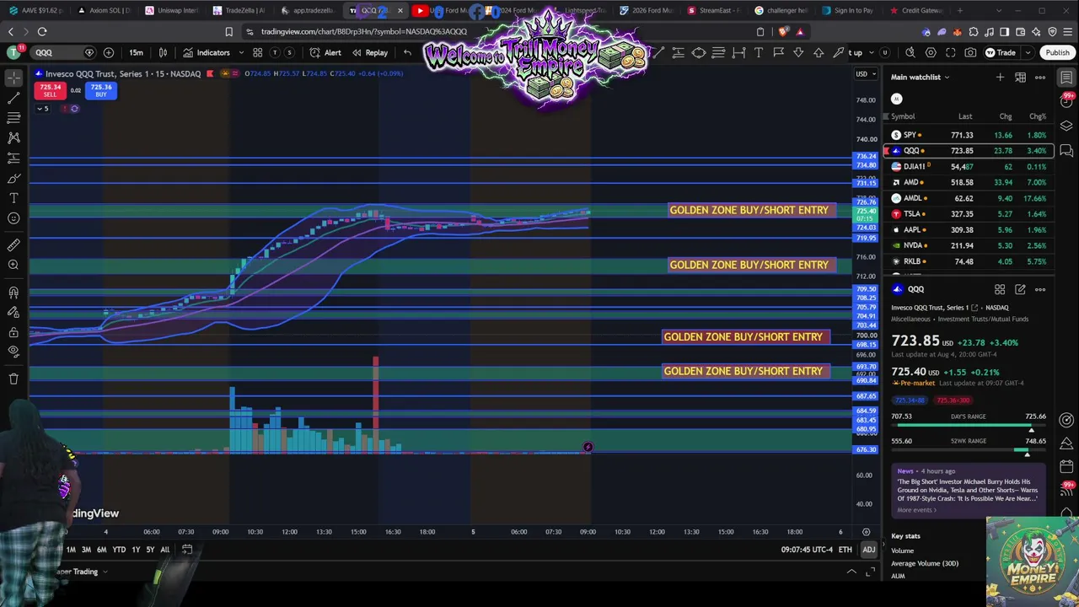1079x607 pixels.
Task: Open Go to date calendar
Action: click(187, 550)
